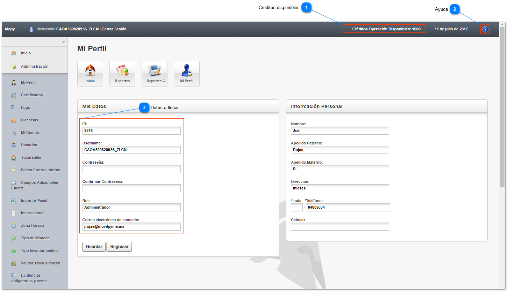Click the Username input field
The width and height of the screenshot is (508, 292).
point(131,150)
